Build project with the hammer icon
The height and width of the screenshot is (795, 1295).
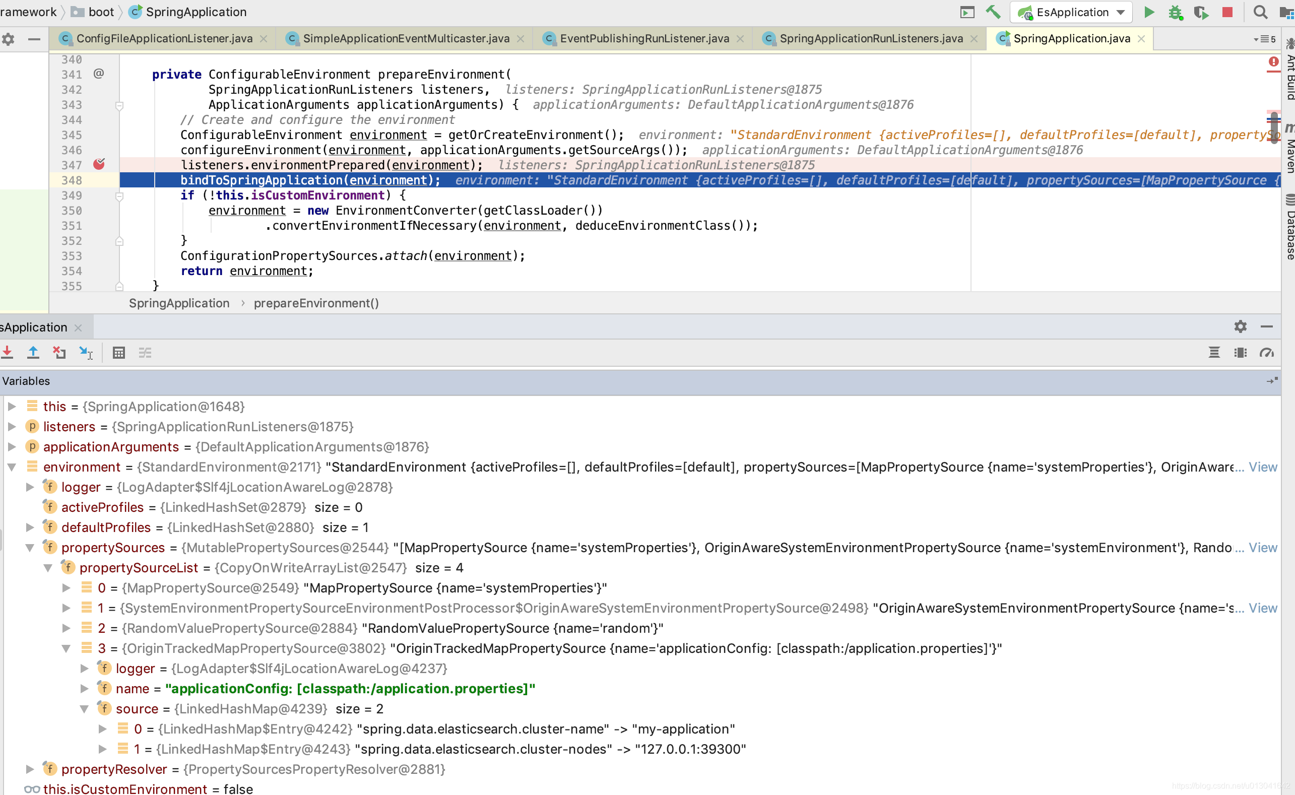point(993,12)
